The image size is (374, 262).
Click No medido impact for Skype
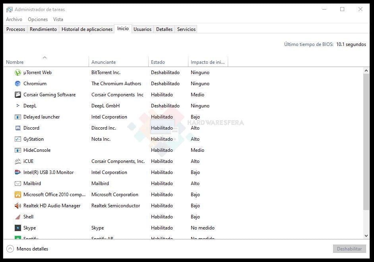coord(203,228)
